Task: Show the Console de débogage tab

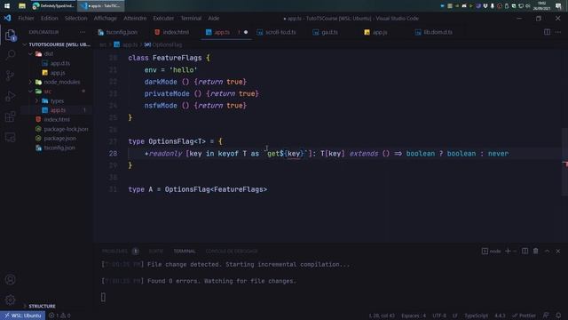Action: click(232, 251)
